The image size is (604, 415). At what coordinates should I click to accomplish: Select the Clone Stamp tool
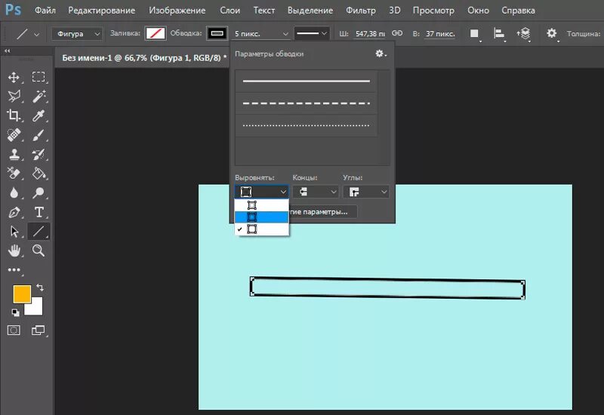tap(14, 154)
